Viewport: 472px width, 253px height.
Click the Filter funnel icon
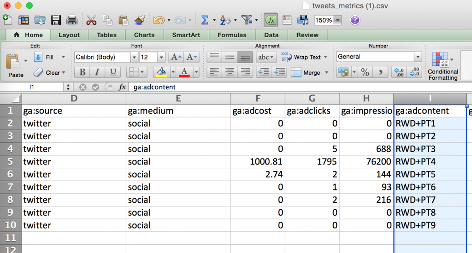click(x=247, y=20)
